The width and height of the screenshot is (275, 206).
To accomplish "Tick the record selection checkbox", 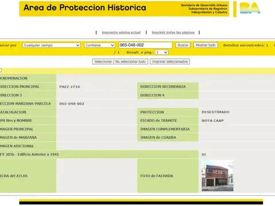I will [x=1, y=70].
